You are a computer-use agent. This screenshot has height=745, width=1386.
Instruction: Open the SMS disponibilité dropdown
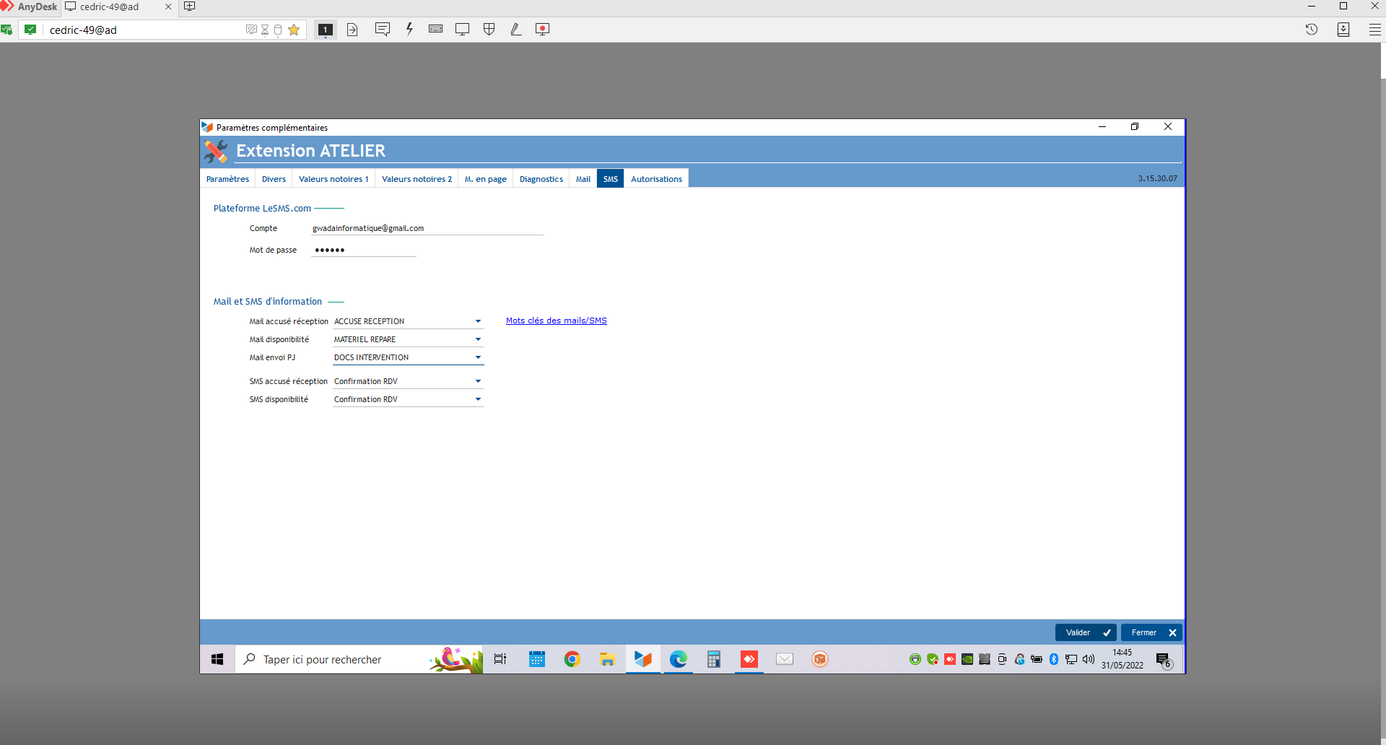(477, 399)
